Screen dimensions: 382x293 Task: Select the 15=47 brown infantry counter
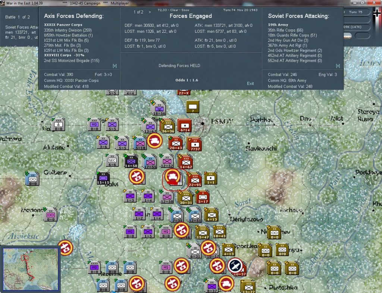click(x=203, y=233)
